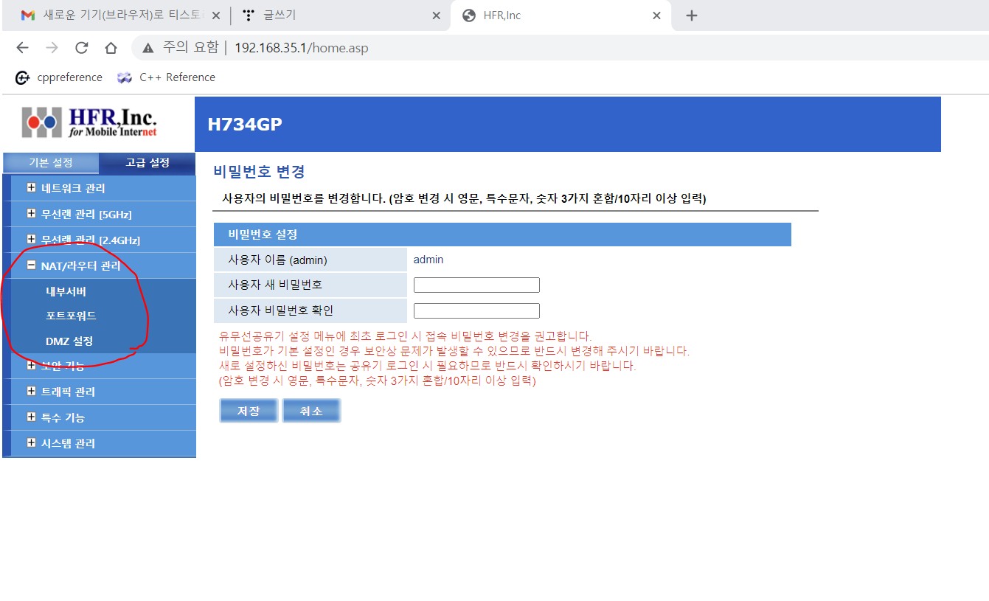This screenshot has height=601, width=989.
Task: Click the 비밀번호 설정 section header
Action: (x=502, y=235)
